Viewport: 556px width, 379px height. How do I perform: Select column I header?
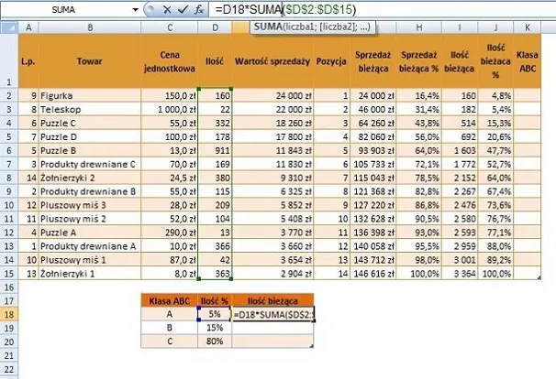coord(460,27)
